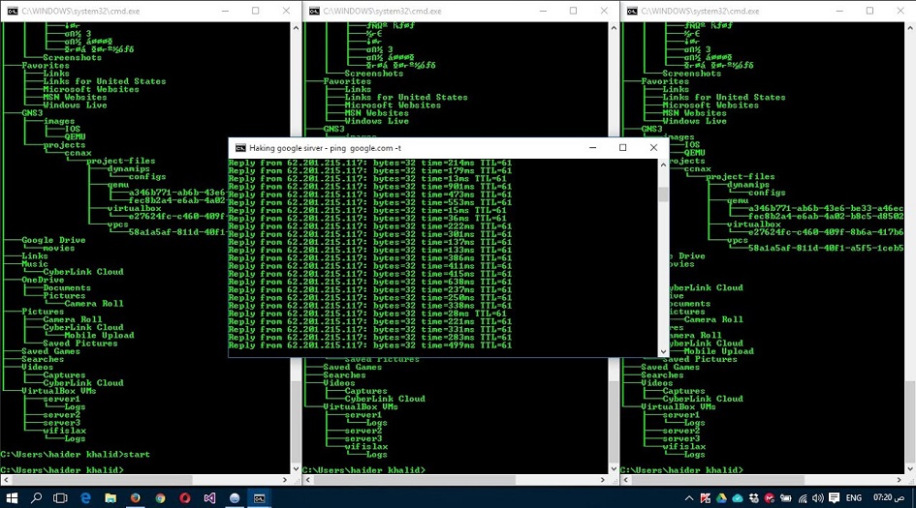
Task: Open Task View on the taskbar
Action: [60, 497]
